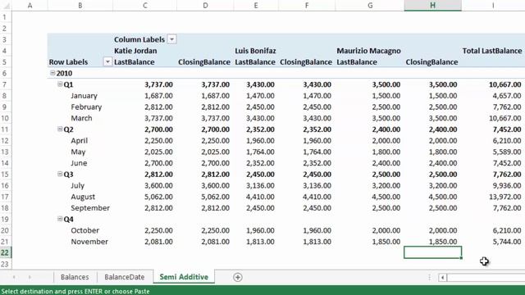Click Katie Jordan's November LastBalance 2,081.00

coord(158,242)
